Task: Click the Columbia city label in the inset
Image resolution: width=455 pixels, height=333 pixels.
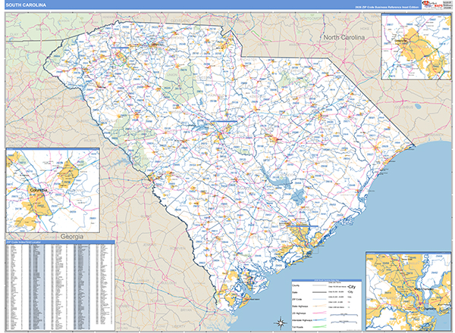Action: tap(39, 190)
